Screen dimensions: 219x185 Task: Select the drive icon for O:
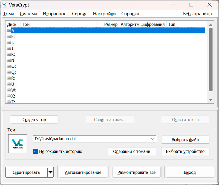pyautogui.click(x=9, y=66)
